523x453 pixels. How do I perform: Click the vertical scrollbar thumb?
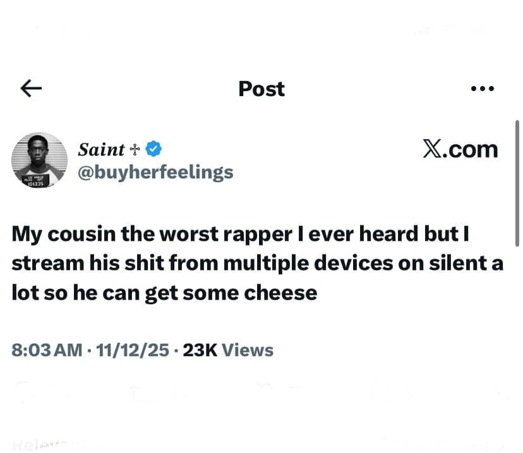pyautogui.click(x=518, y=183)
